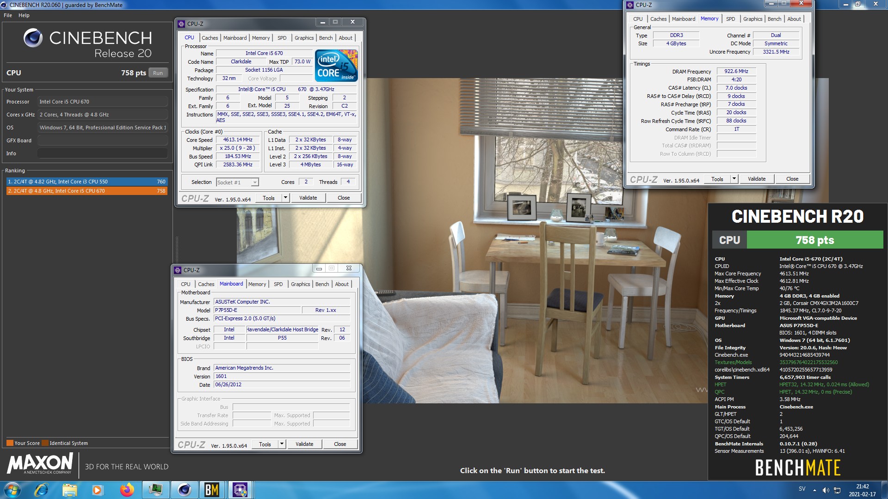888x499 pixels.
Task: Click Validate in CPU-Z Memory window
Action: pos(757,179)
